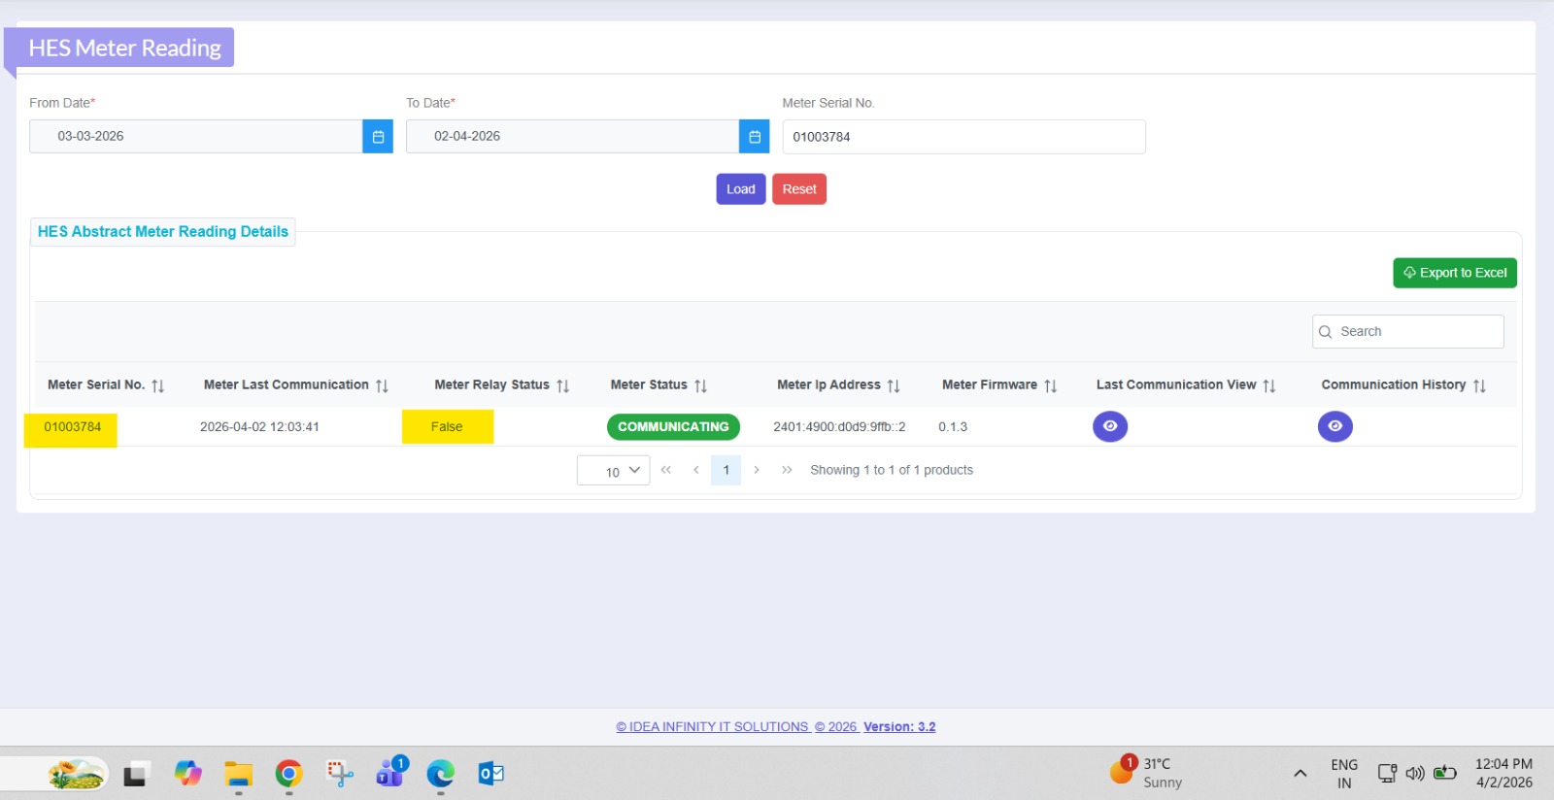
Task: Click the Meter Serial No. input field
Action: [x=964, y=137]
